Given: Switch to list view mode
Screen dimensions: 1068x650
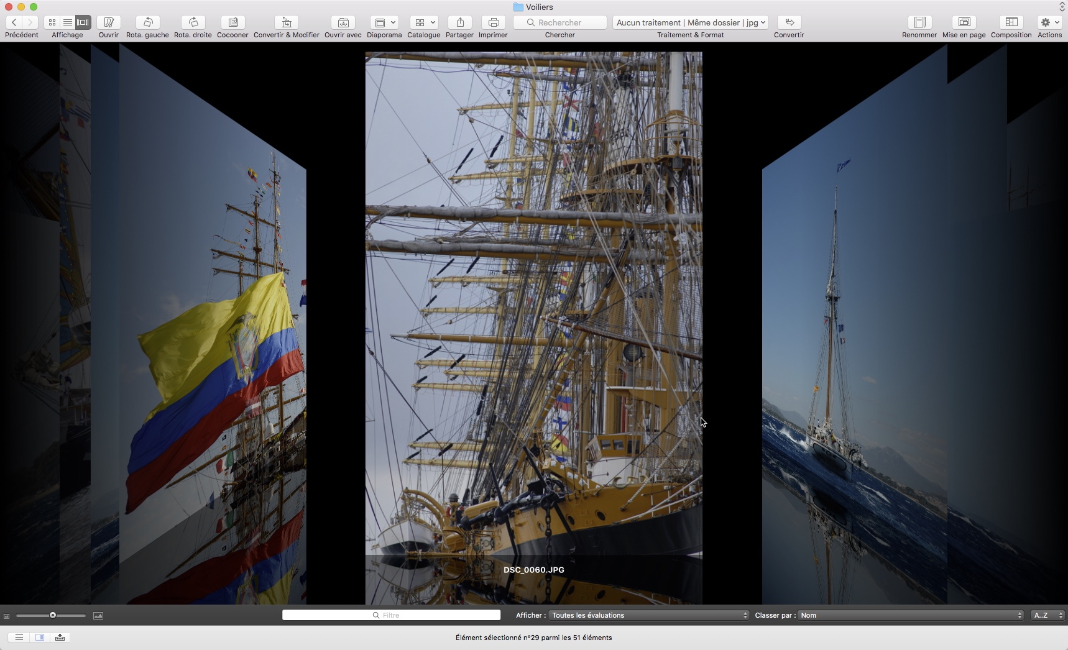Looking at the screenshot, I should 67,22.
